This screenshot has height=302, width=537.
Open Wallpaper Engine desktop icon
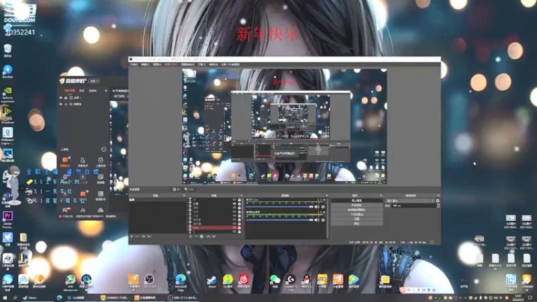[7, 136]
